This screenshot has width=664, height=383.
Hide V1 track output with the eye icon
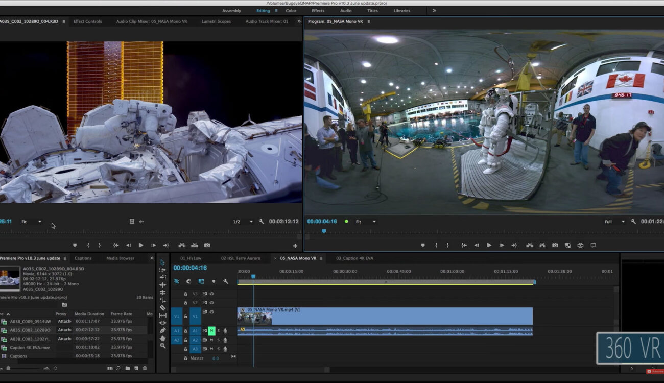pos(211,312)
